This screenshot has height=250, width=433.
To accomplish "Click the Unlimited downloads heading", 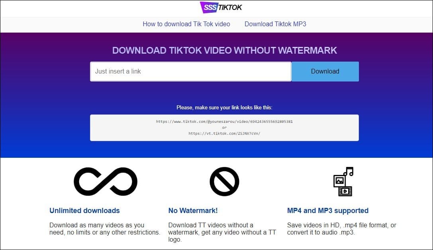I will (84, 211).
